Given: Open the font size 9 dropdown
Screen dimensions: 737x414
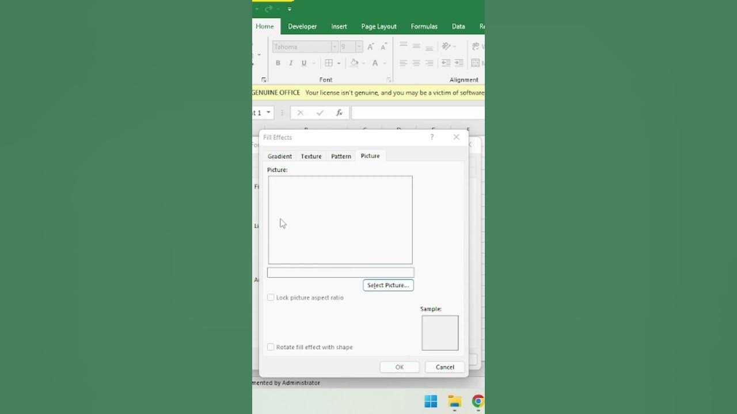Looking at the screenshot, I should click(359, 47).
